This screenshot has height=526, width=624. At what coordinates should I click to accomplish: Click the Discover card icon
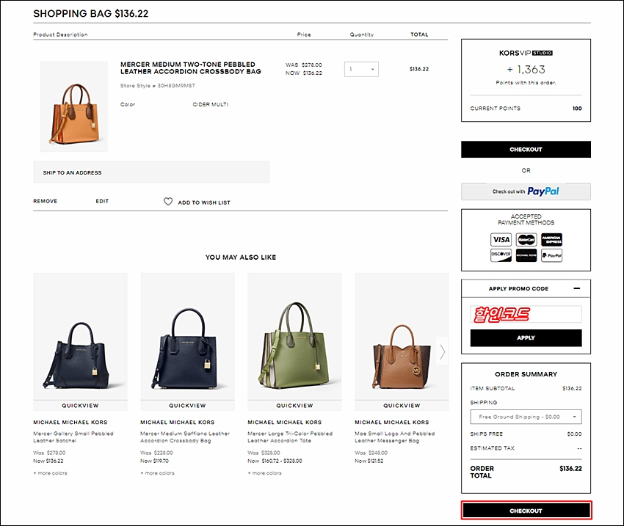click(501, 255)
